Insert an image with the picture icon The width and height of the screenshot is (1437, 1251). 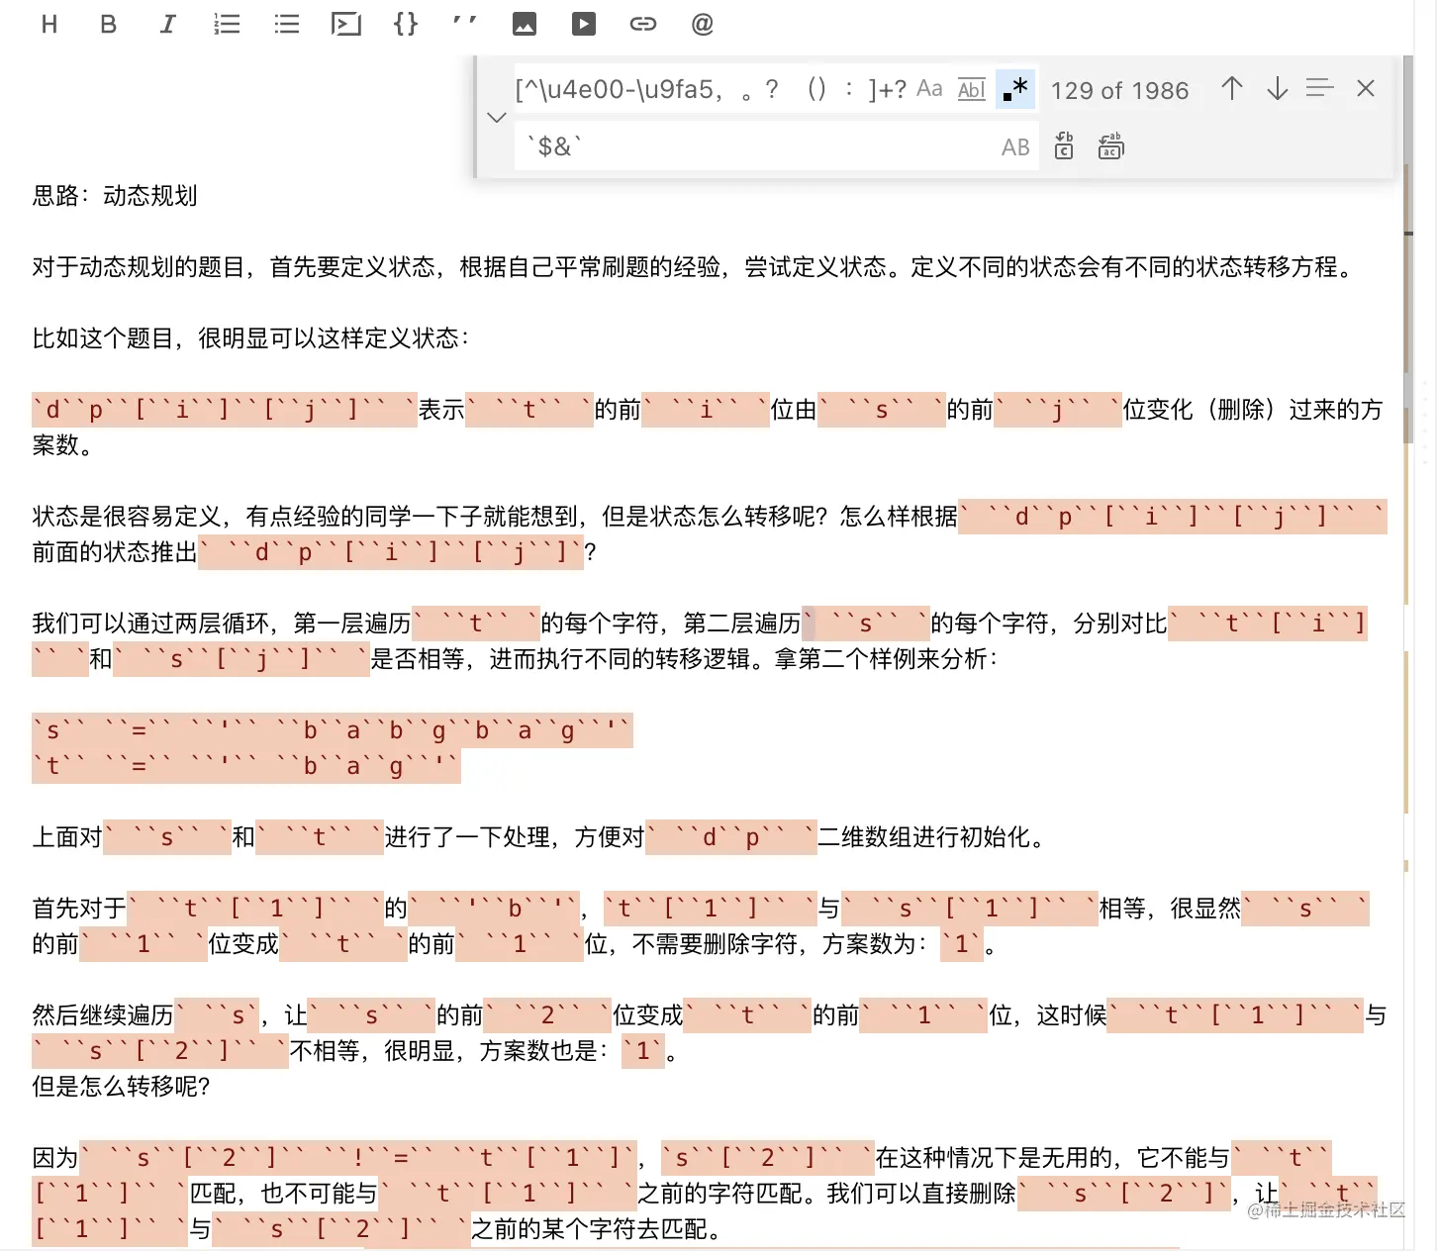pyautogui.click(x=525, y=24)
